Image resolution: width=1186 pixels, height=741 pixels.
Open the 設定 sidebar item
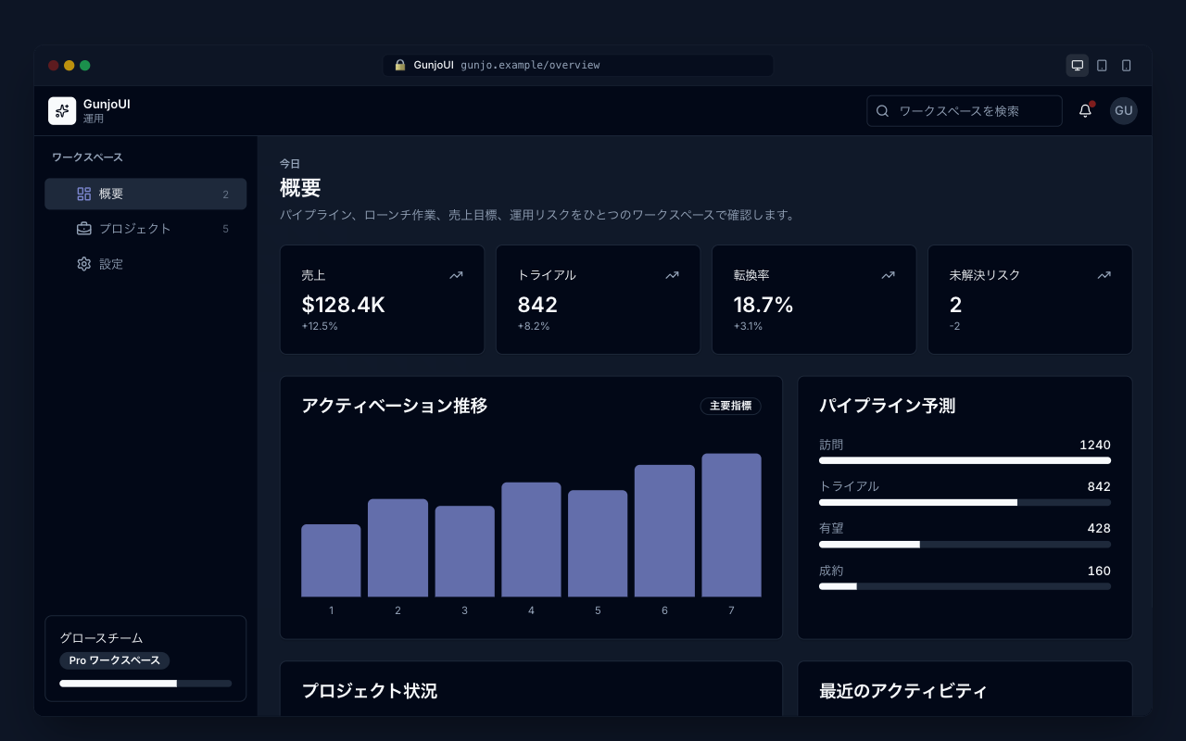(x=145, y=264)
